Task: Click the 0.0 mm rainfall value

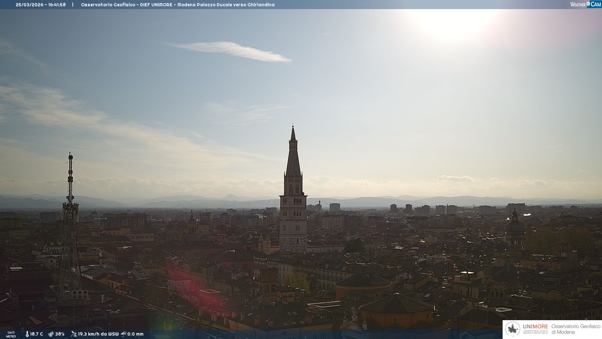Action: [x=135, y=334]
